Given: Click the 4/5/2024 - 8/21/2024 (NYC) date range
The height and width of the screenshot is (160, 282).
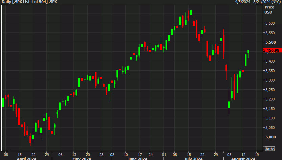Looking at the screenshot, I should pos(258,2).
